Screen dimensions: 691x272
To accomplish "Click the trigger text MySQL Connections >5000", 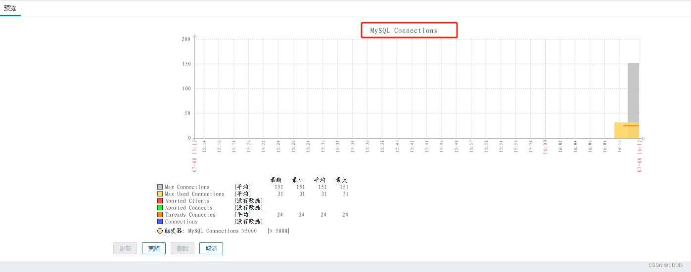I will pyautogui.click(x=223, y=231).
